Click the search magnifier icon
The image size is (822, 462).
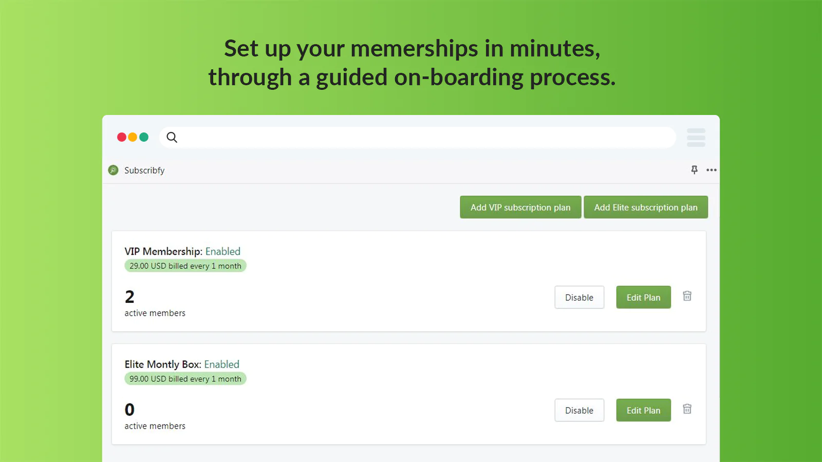[x=172, y=137]
